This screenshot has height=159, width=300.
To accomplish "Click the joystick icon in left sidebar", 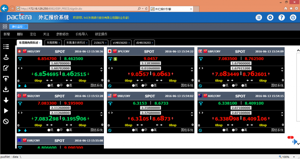I will 6,57.
